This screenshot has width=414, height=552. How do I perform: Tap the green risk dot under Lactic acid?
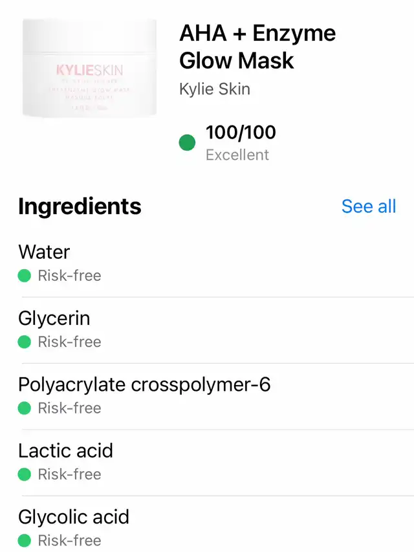25,474
